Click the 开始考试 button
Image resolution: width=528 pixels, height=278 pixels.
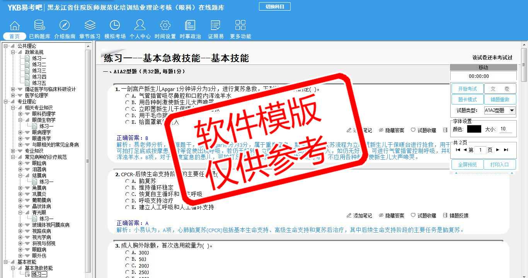[x=467, y=89]
